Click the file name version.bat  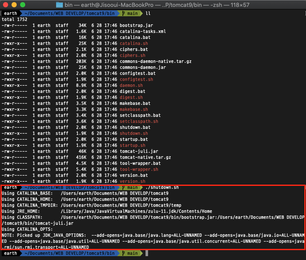pyautogui.click(x=134, y=176)
